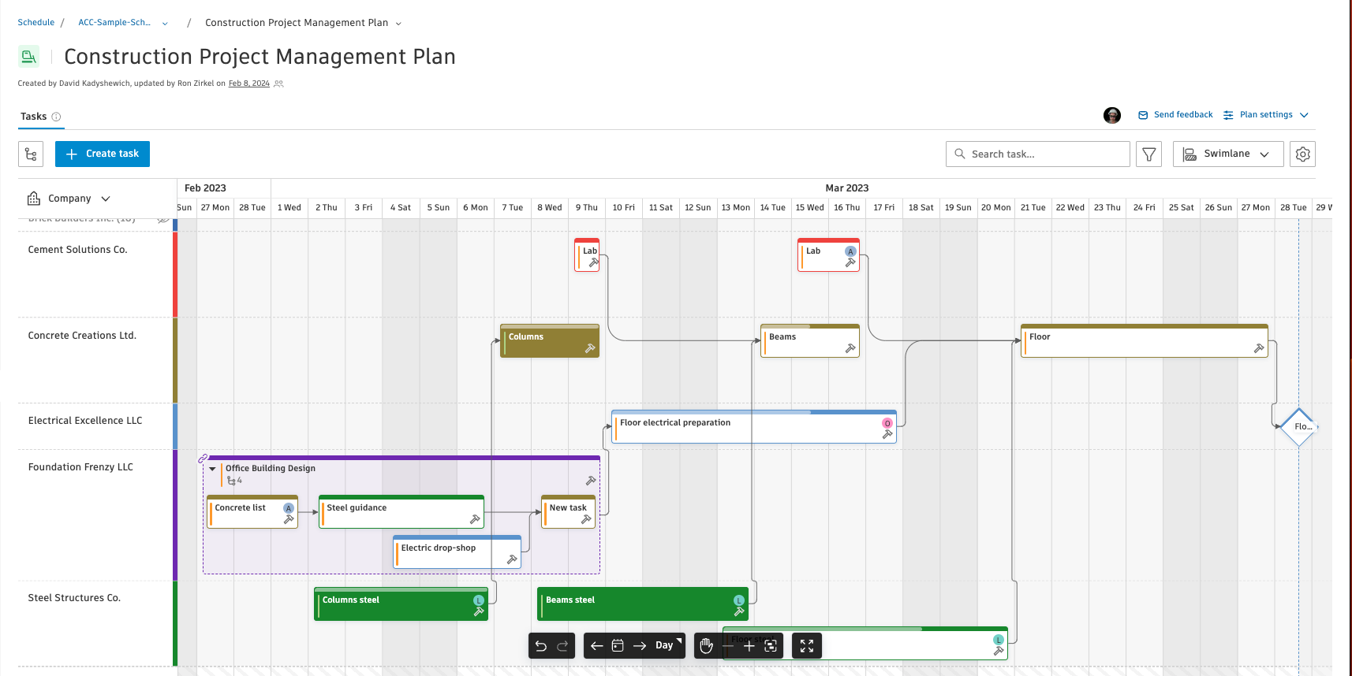
Task: Expand the Company grouping dropdown
Action: point(69,199)
